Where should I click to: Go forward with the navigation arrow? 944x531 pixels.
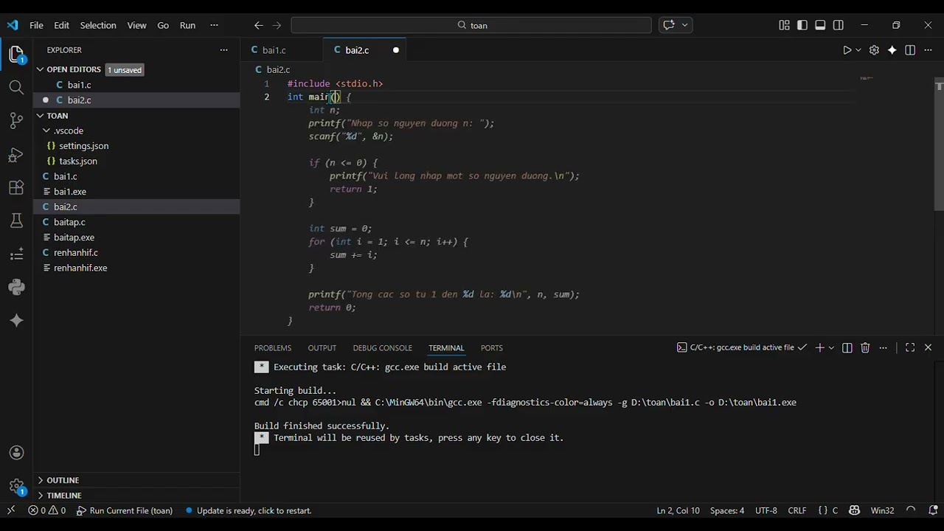pos(277,25)
